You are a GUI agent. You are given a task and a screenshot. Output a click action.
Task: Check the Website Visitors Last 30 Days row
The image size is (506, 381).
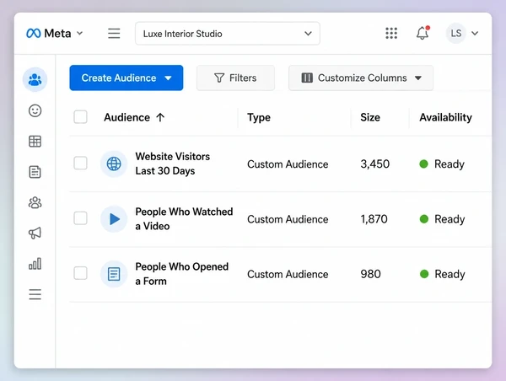pyautogui.click(x=80, y=163)
